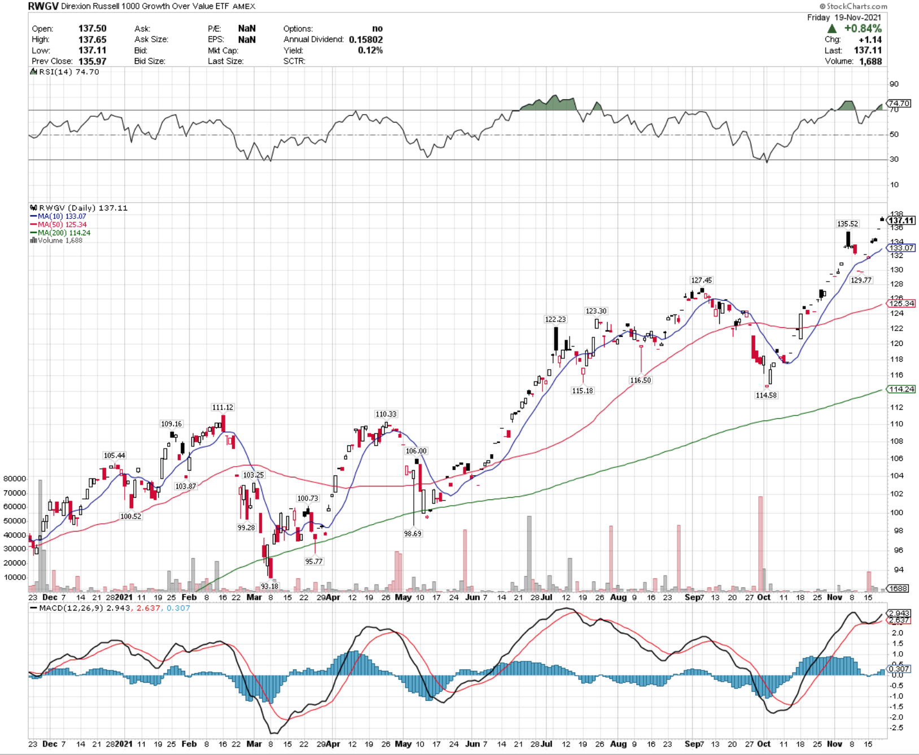This screenshot has height=755, width=919.
Task: Click the 111.12 February high annotation
Action: coord(222,407)
